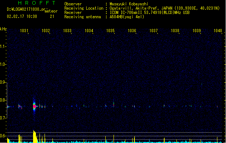Click the strong red meteor echo after 1031
This screenshot has height=143, width=226.
(x=34, y=106)
